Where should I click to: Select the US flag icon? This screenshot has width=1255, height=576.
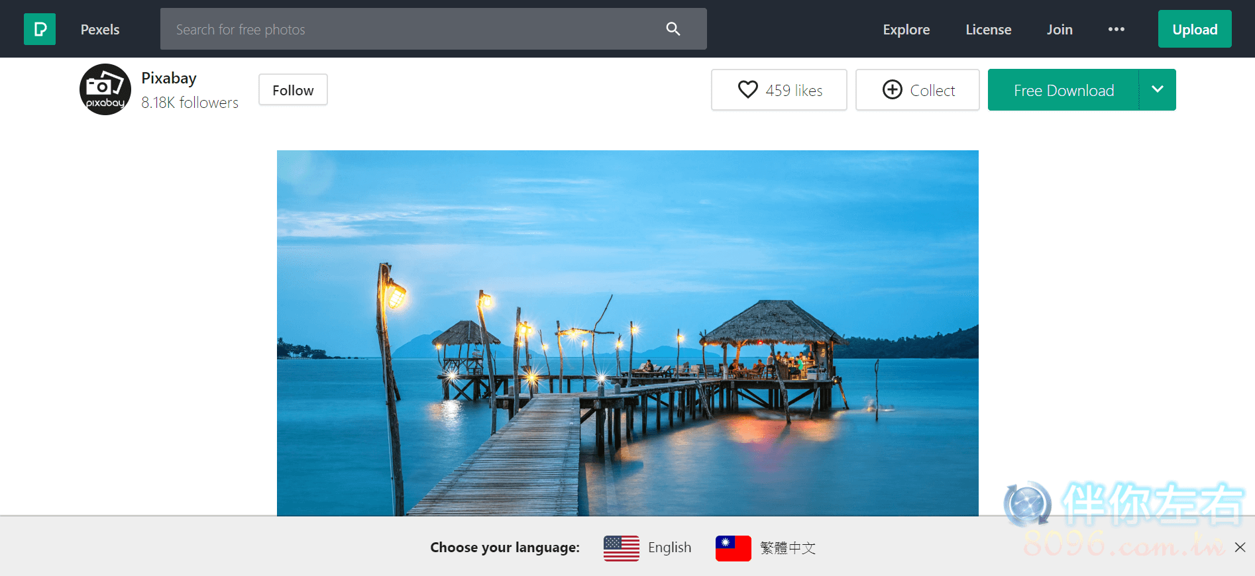[622, 548]
